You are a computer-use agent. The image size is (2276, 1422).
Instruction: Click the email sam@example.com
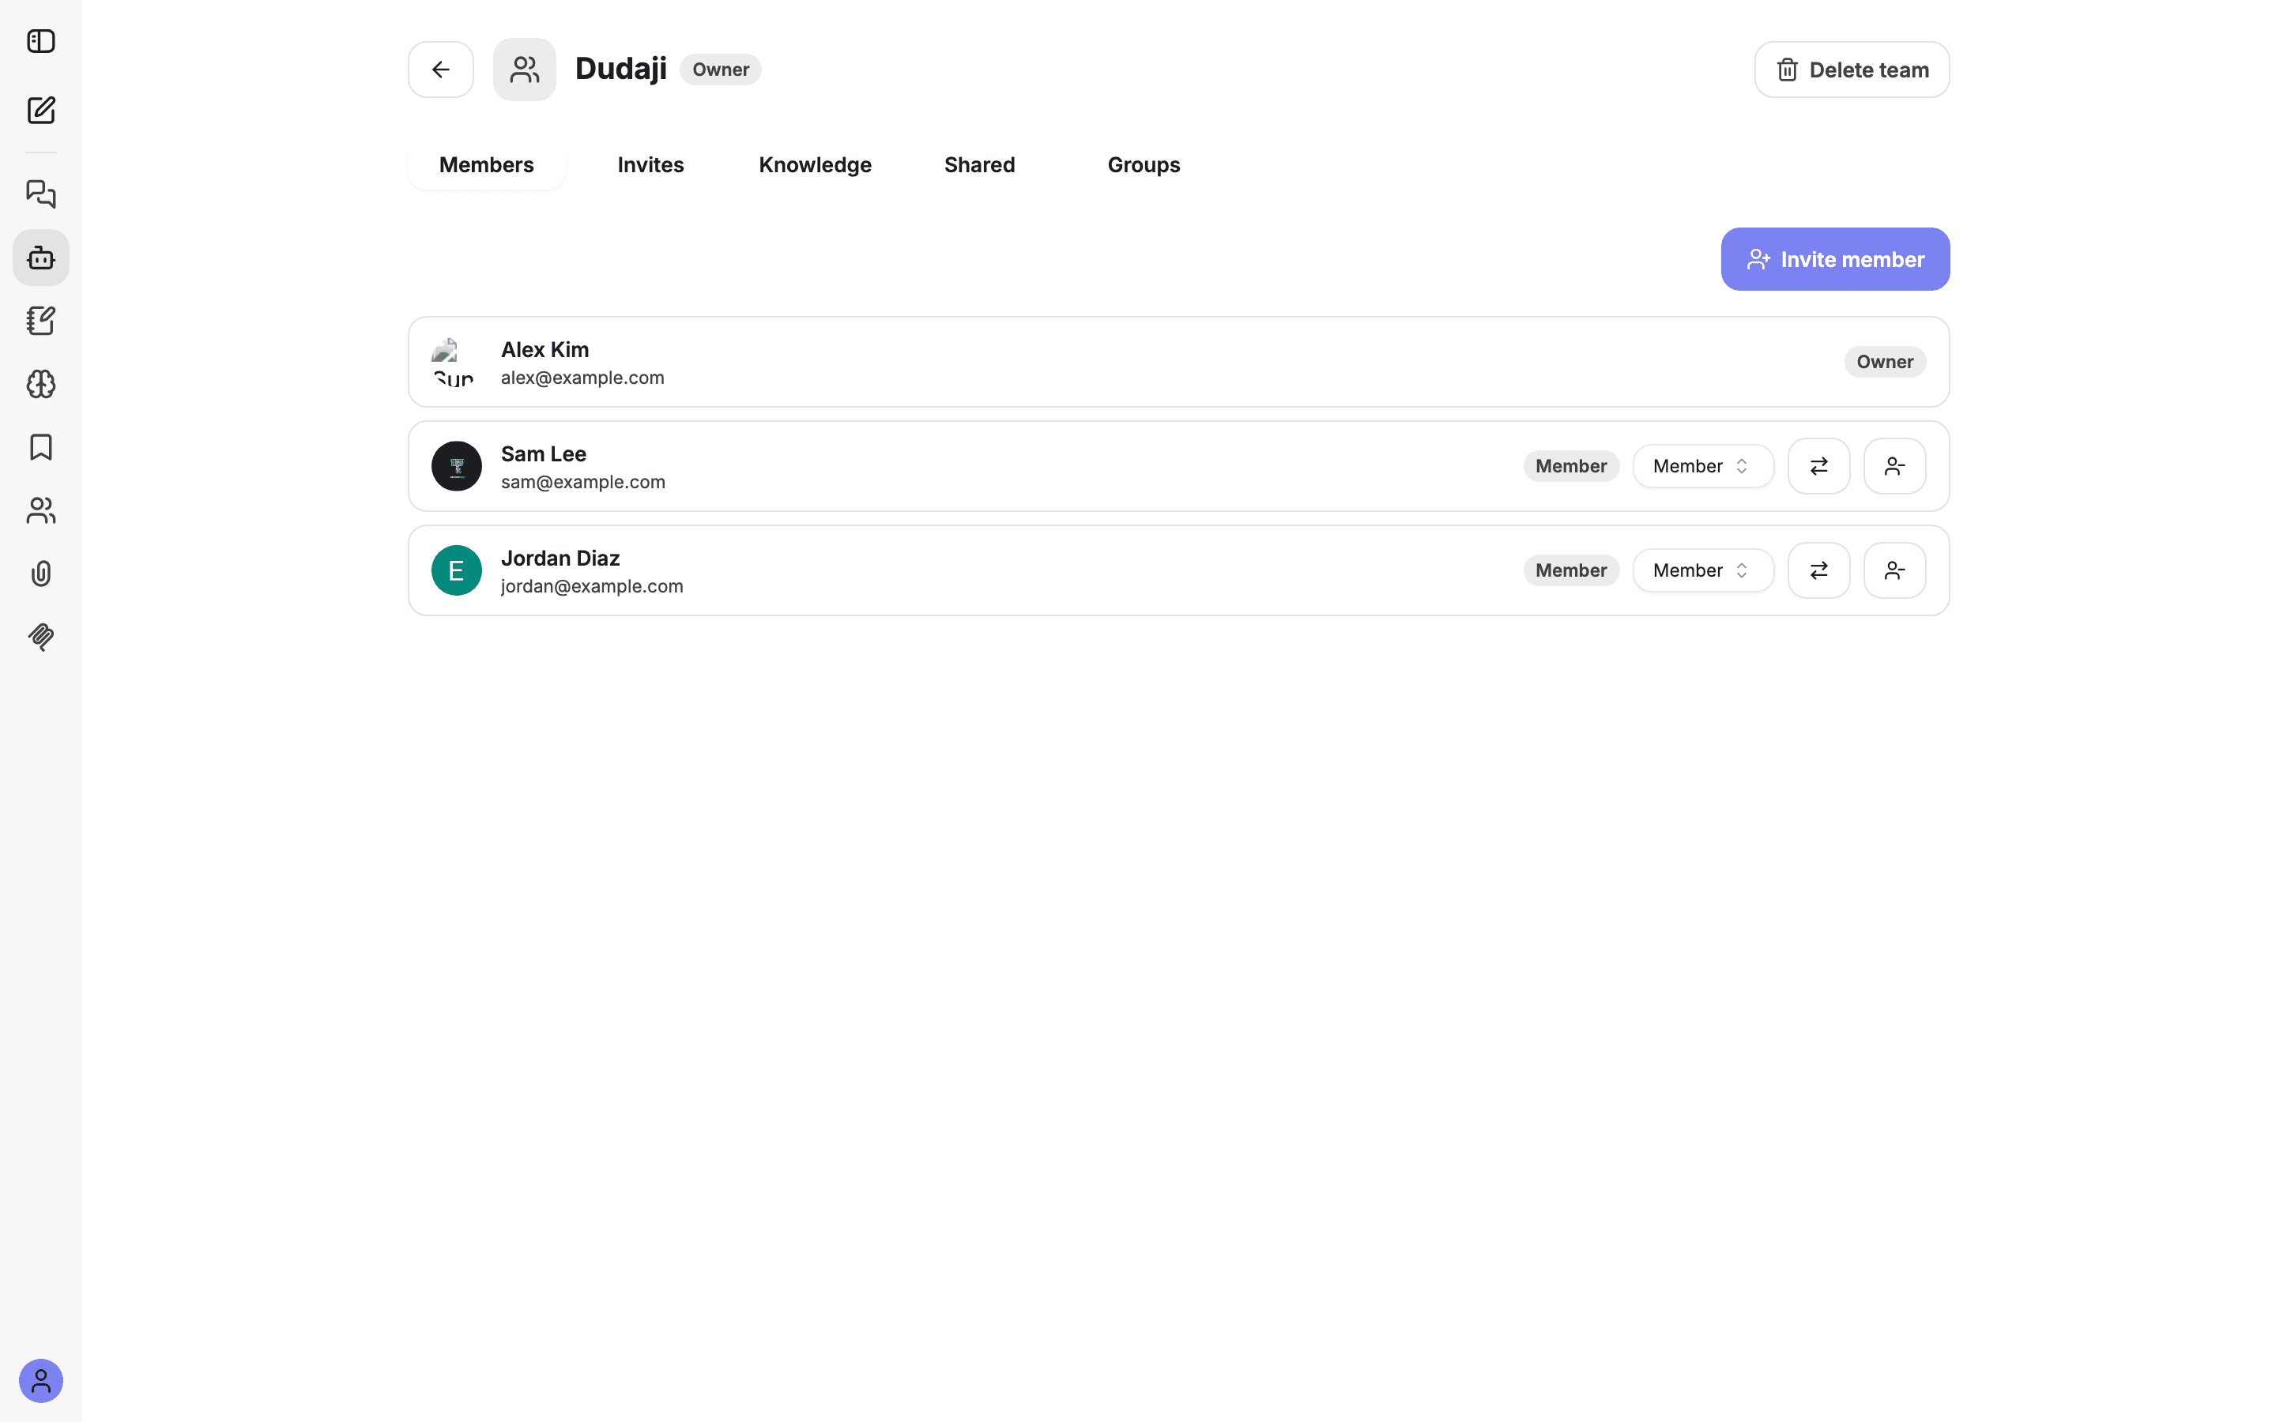pyautogui.click(x=583, y=483)
